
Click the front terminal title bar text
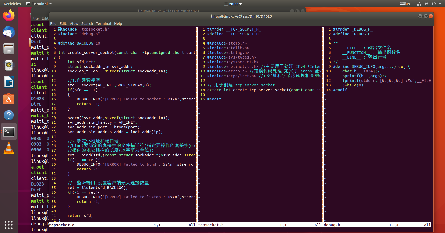[x=241, y=16]
